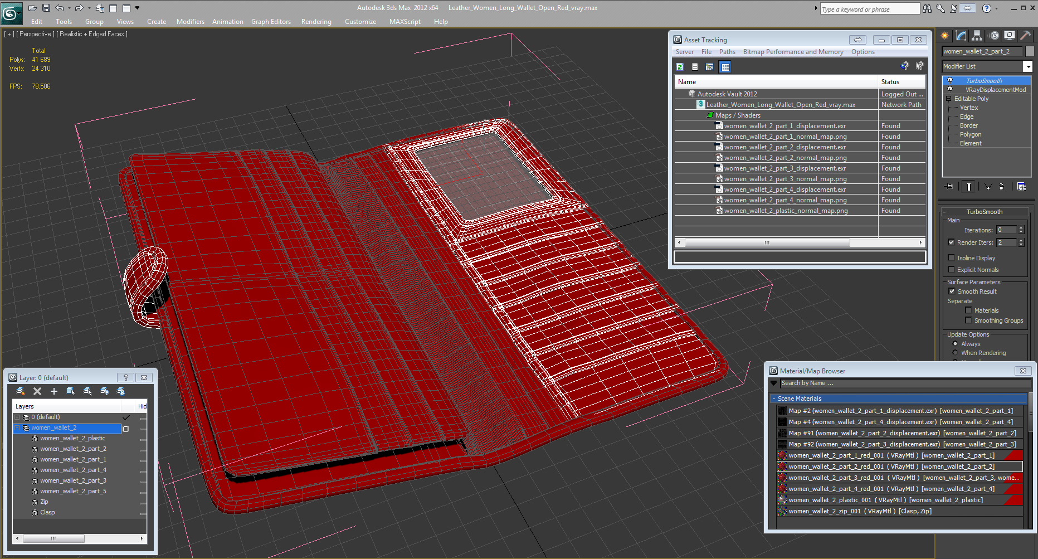Click Hide/Unhide All Layers icon

pyautogui.click(x=104, y=391)
